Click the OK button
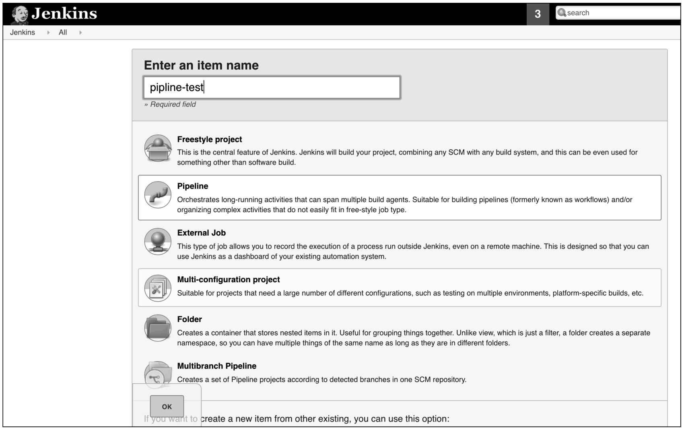 [167, 406]
